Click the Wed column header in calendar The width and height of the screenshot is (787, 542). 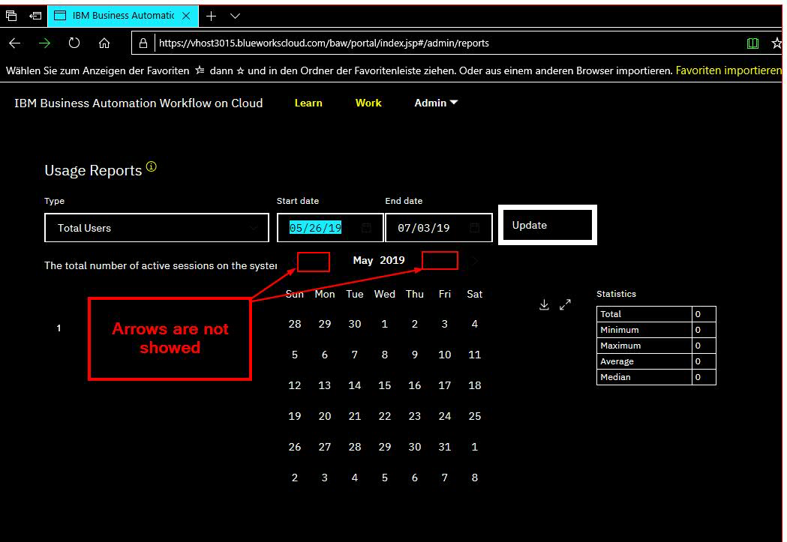[384, 295]
